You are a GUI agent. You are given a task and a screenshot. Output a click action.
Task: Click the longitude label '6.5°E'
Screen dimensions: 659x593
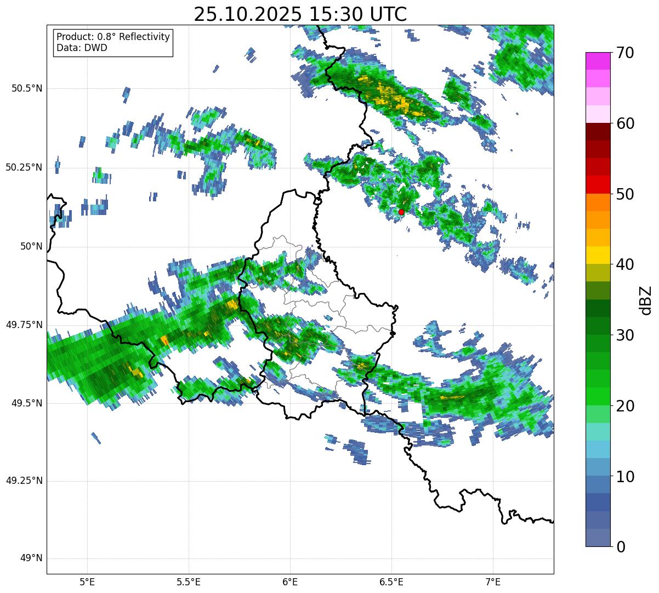[x=391, y=581]
